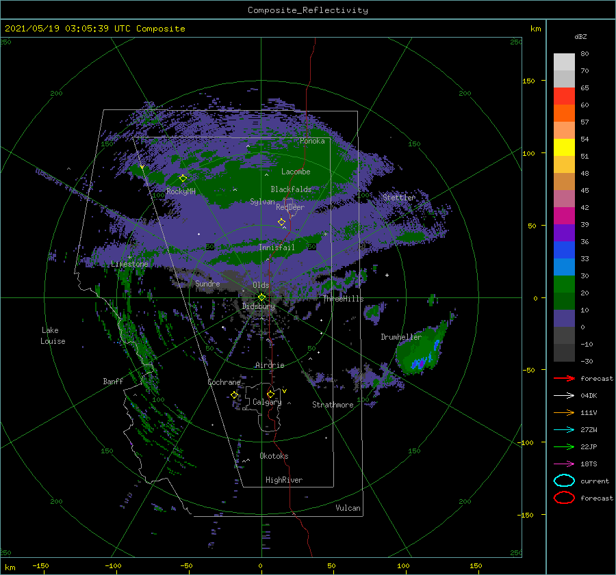This screenshot has height=575, width=616.
Task: Click the white 04DK arrow icon
Action: (x=564, y=396)
